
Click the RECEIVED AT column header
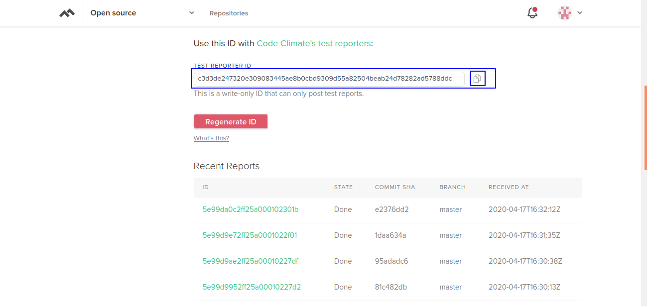click(509, 188)
